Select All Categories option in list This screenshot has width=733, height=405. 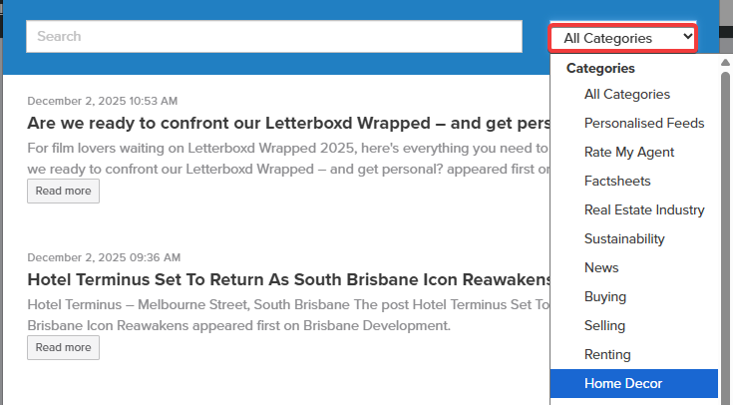tap(626, 94)
